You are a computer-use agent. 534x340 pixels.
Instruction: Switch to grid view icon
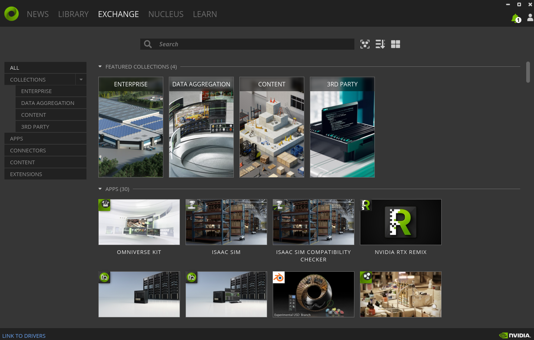396,44
